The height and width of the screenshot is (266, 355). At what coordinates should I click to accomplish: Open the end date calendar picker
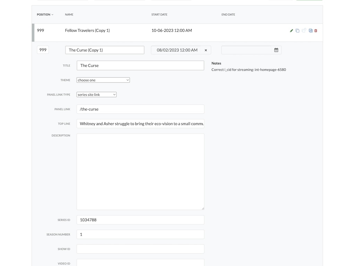(276, 50)
